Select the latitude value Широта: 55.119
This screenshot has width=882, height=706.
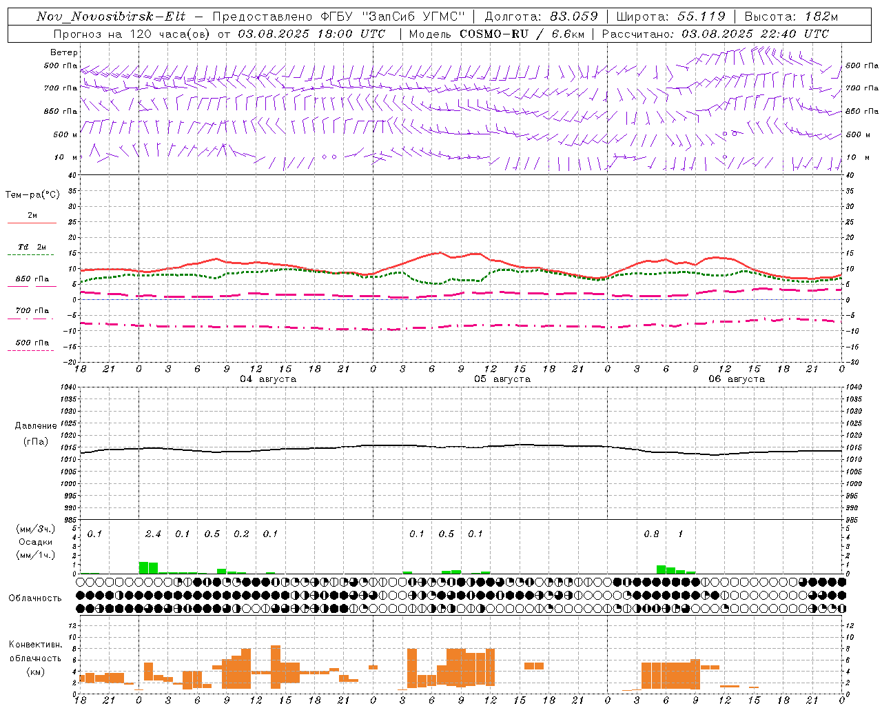pos(671,17)
